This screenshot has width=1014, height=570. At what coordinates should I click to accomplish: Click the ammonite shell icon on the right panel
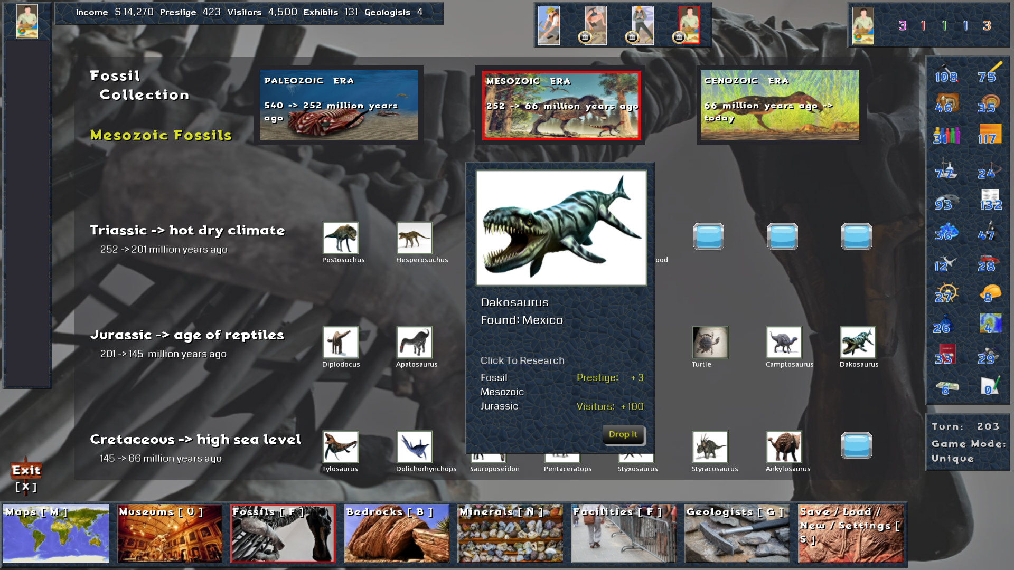coord(991,99)
